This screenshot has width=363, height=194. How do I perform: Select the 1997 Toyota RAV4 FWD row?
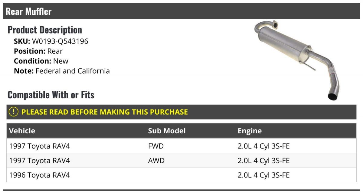181,146
